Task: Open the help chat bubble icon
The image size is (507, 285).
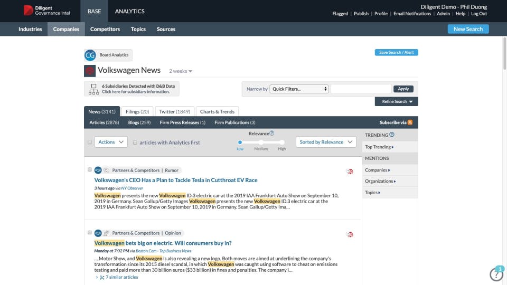Action: (496, 274)
